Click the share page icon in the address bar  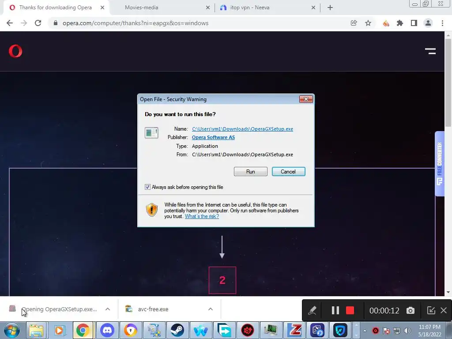click(354, 23)
